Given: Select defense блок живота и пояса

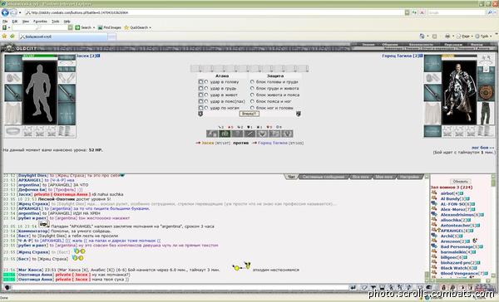Looking at the screenshot, I should click(252, 95).
